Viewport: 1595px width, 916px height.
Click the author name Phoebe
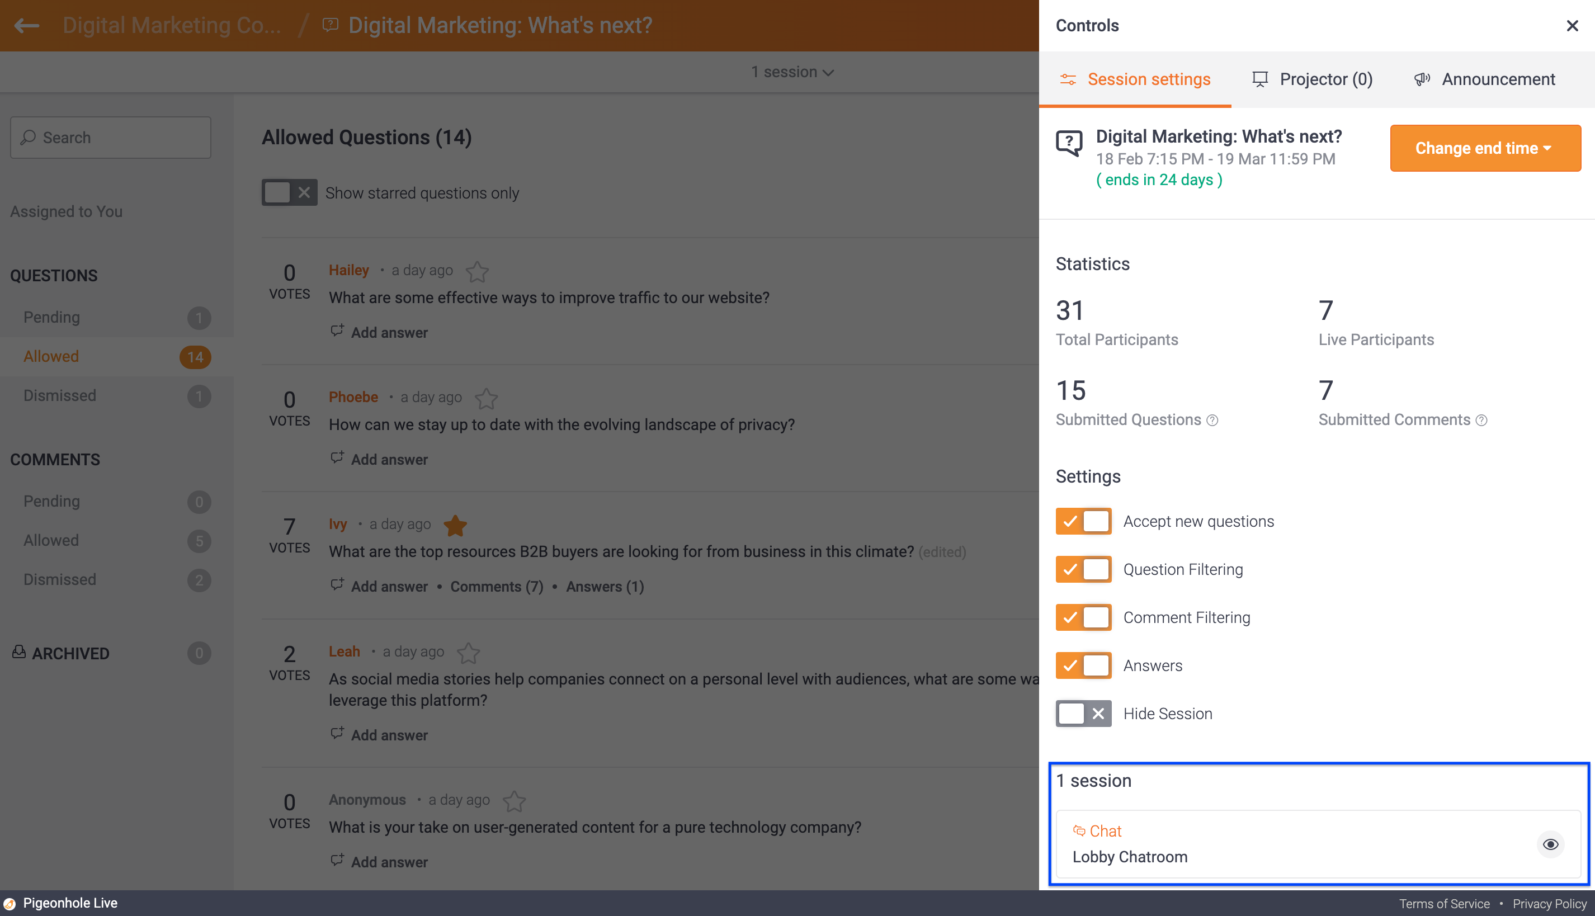coord(353,397)
